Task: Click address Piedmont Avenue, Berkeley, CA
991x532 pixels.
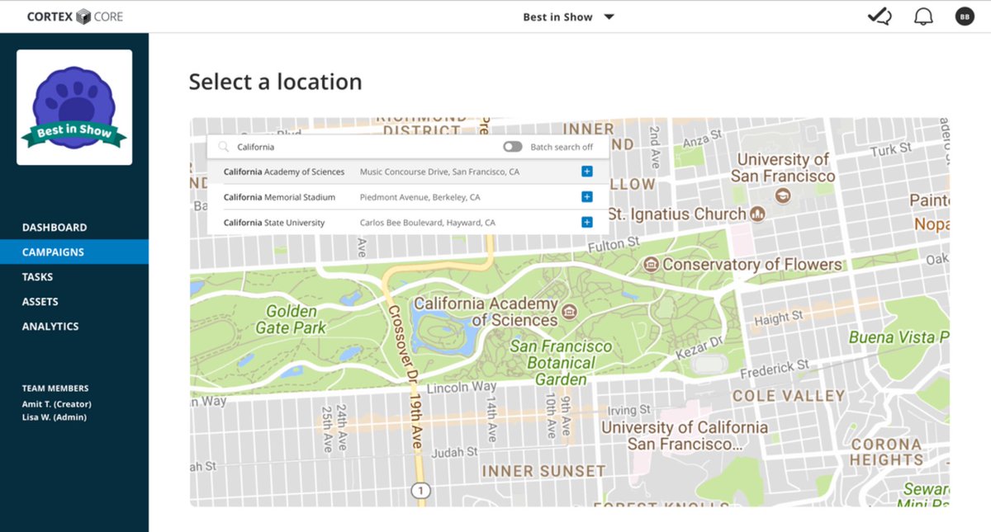Action: [420, 198]
